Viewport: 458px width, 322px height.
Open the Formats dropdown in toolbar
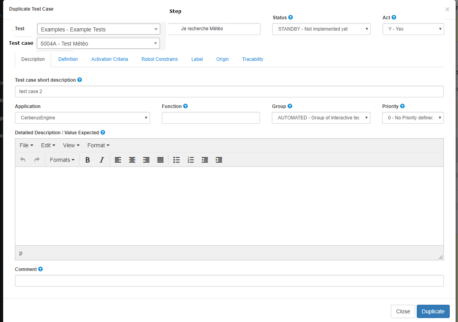62,160
